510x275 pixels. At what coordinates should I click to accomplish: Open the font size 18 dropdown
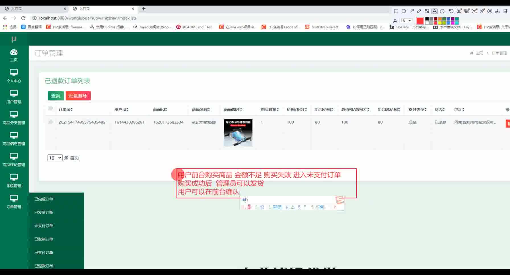pos(406,20)
